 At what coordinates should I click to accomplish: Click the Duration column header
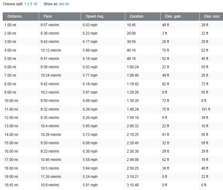[x=136, y=16]
